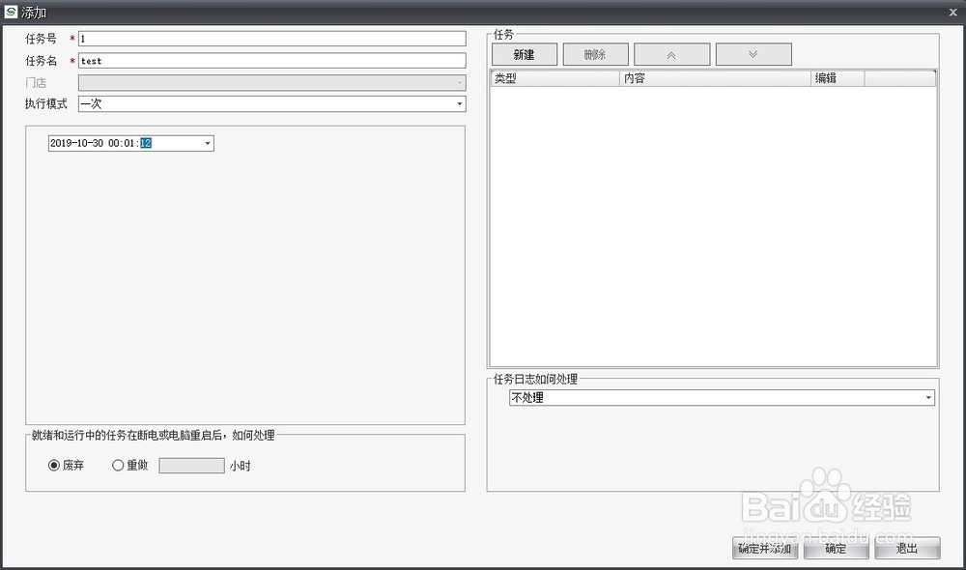Click the 退出 button

[907, 548]
